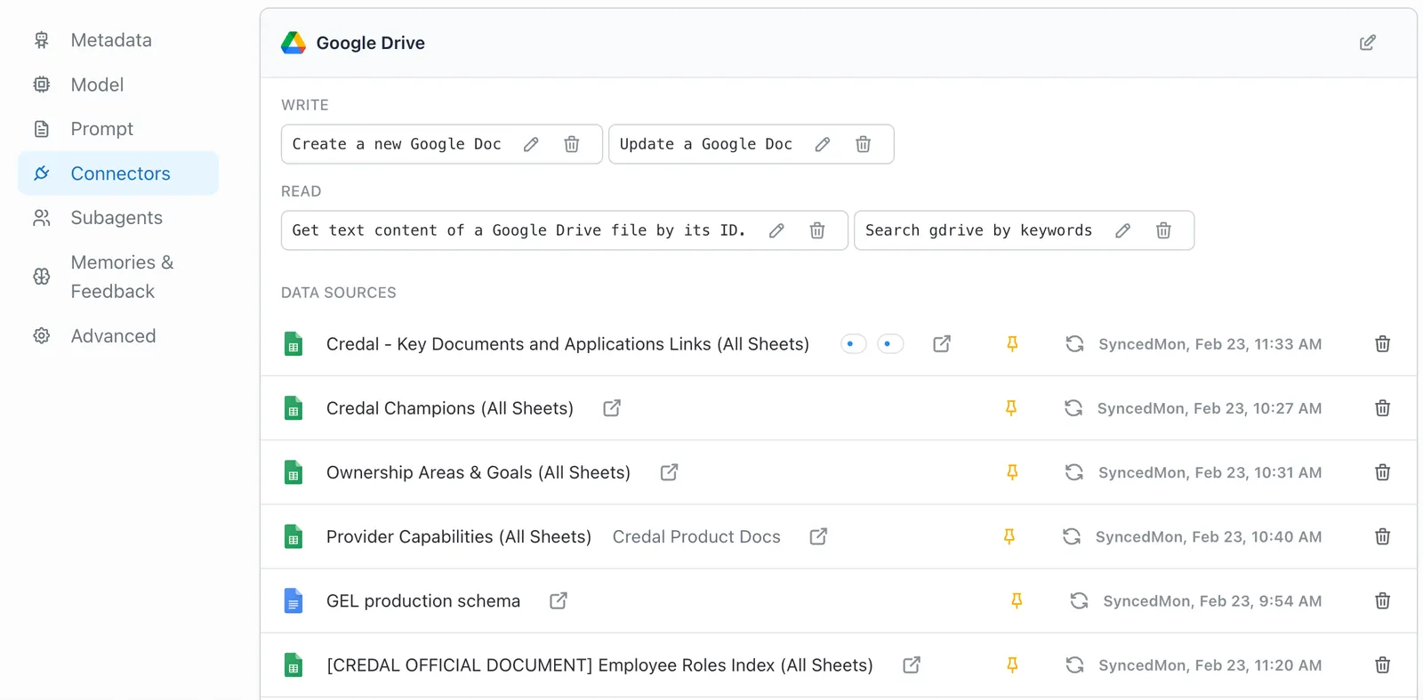Edit the 'Create a new Google Doc' action
Screen dimensions: 1423x700
coord(531,144)
